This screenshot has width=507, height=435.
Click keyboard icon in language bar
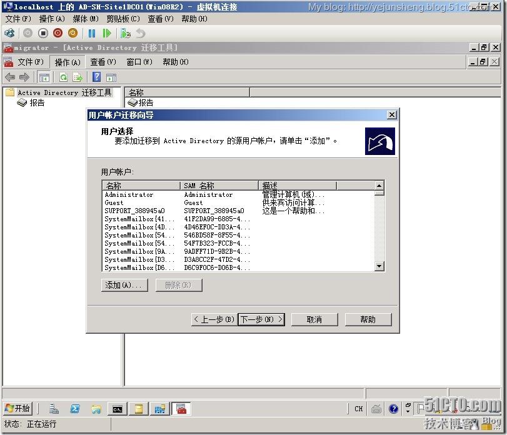click(376, 409)
